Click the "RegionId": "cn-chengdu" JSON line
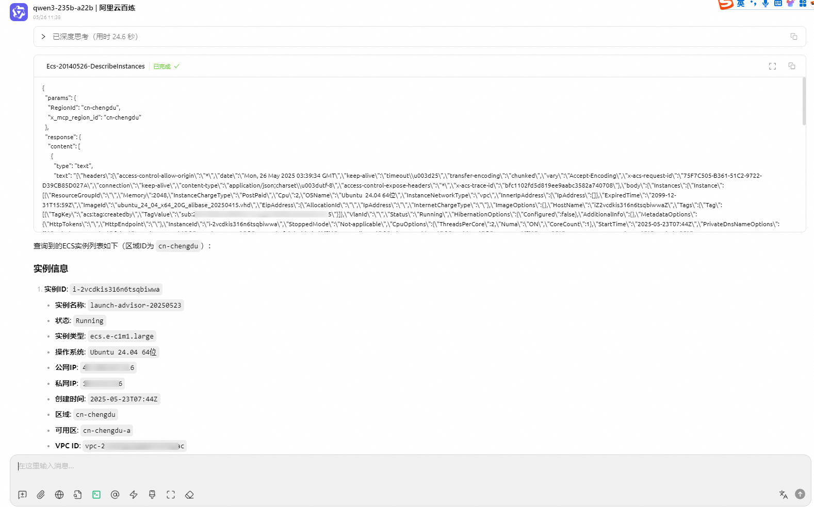Viewport: 814px width, 507px height. tap(85, 108)
